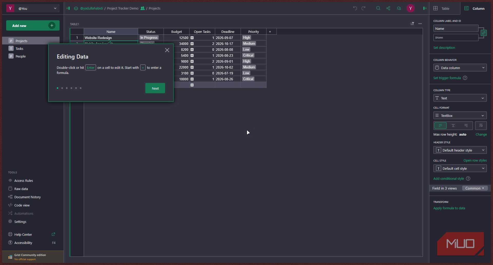Image resolution: width=493 pixels, height=265 pixels.
Task: Select the Website Redesign cell
Action: [111, 38]
